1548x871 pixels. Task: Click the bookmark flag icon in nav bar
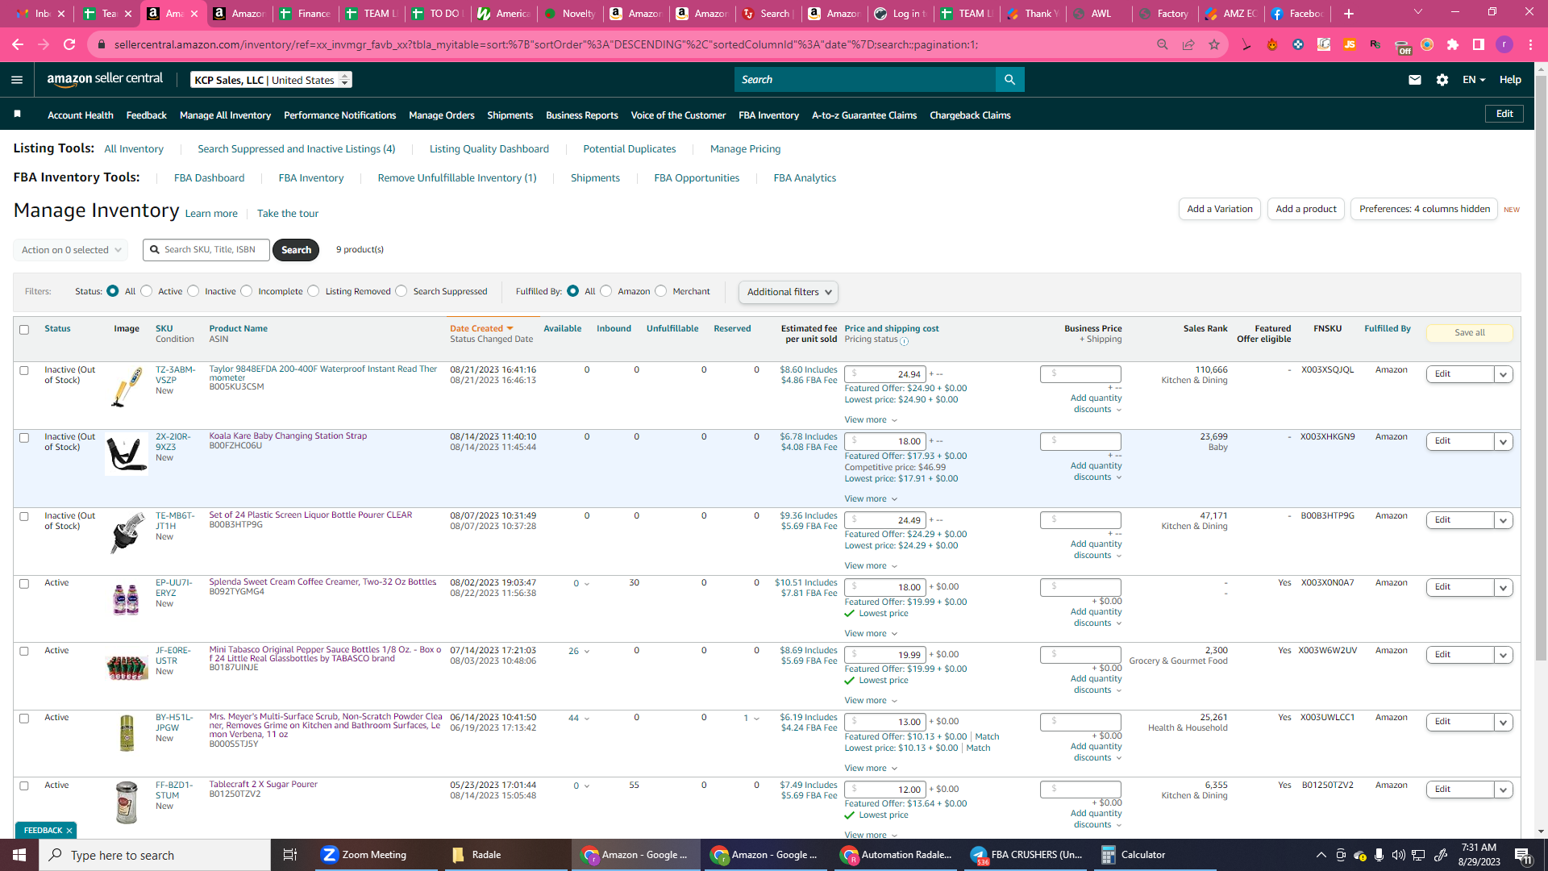click(18, 115)
